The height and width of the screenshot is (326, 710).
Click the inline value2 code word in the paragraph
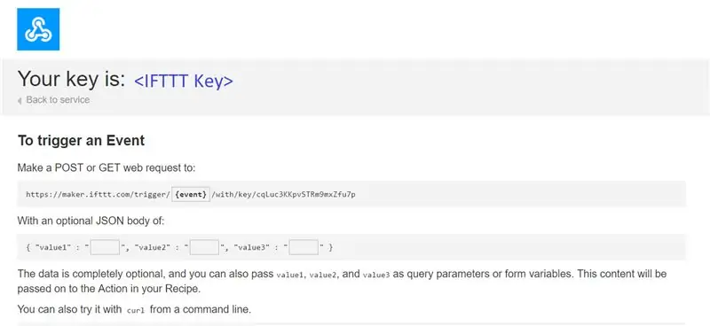click(x=323, y=275)
